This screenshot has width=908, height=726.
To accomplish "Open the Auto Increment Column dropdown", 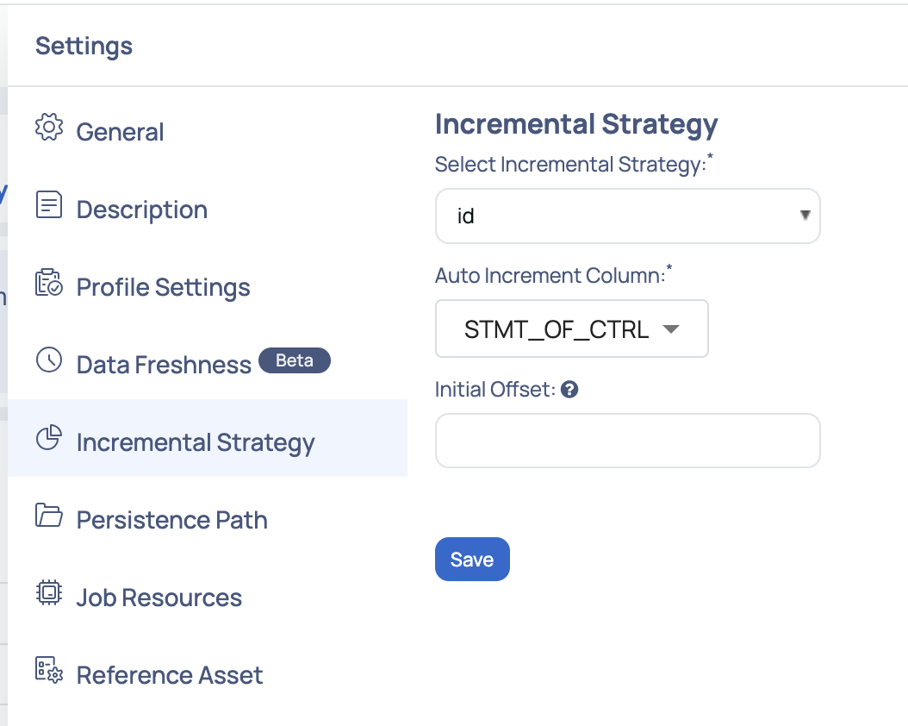I will point(571,329).
